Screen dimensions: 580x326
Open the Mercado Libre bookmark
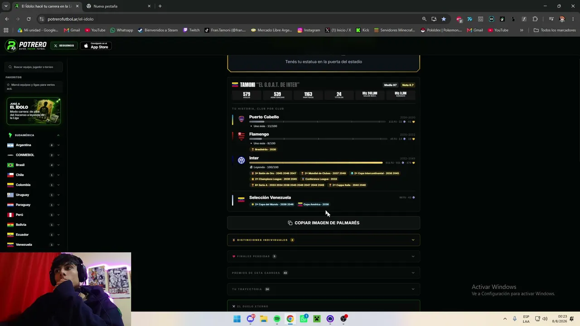point(271,30)
